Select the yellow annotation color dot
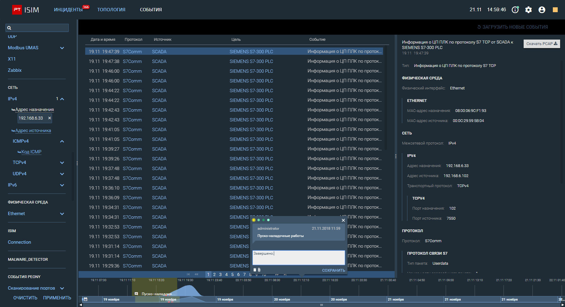 (254, 220)
